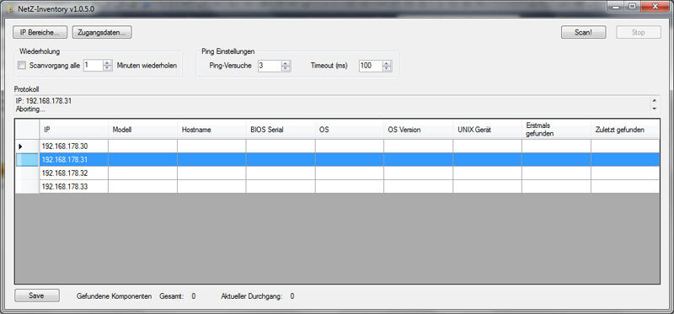Click the Save button
The height and width of the screenshot is (314, 674).
(x=36, y=295)
